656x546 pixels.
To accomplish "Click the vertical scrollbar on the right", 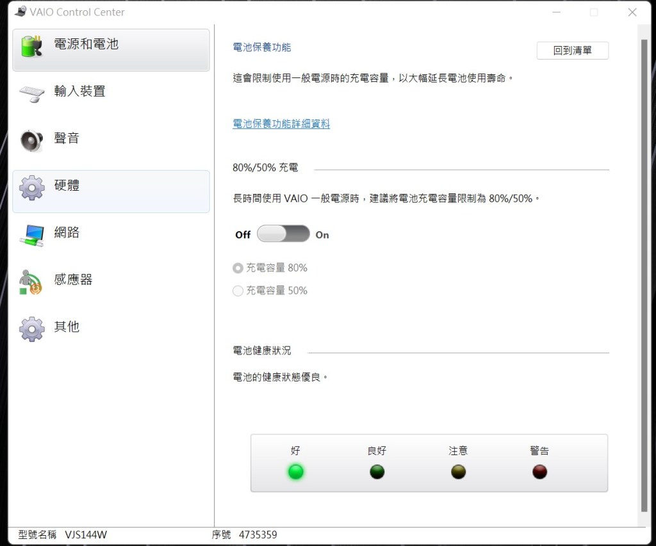I will pyautogui.click(x=644, y=275).
